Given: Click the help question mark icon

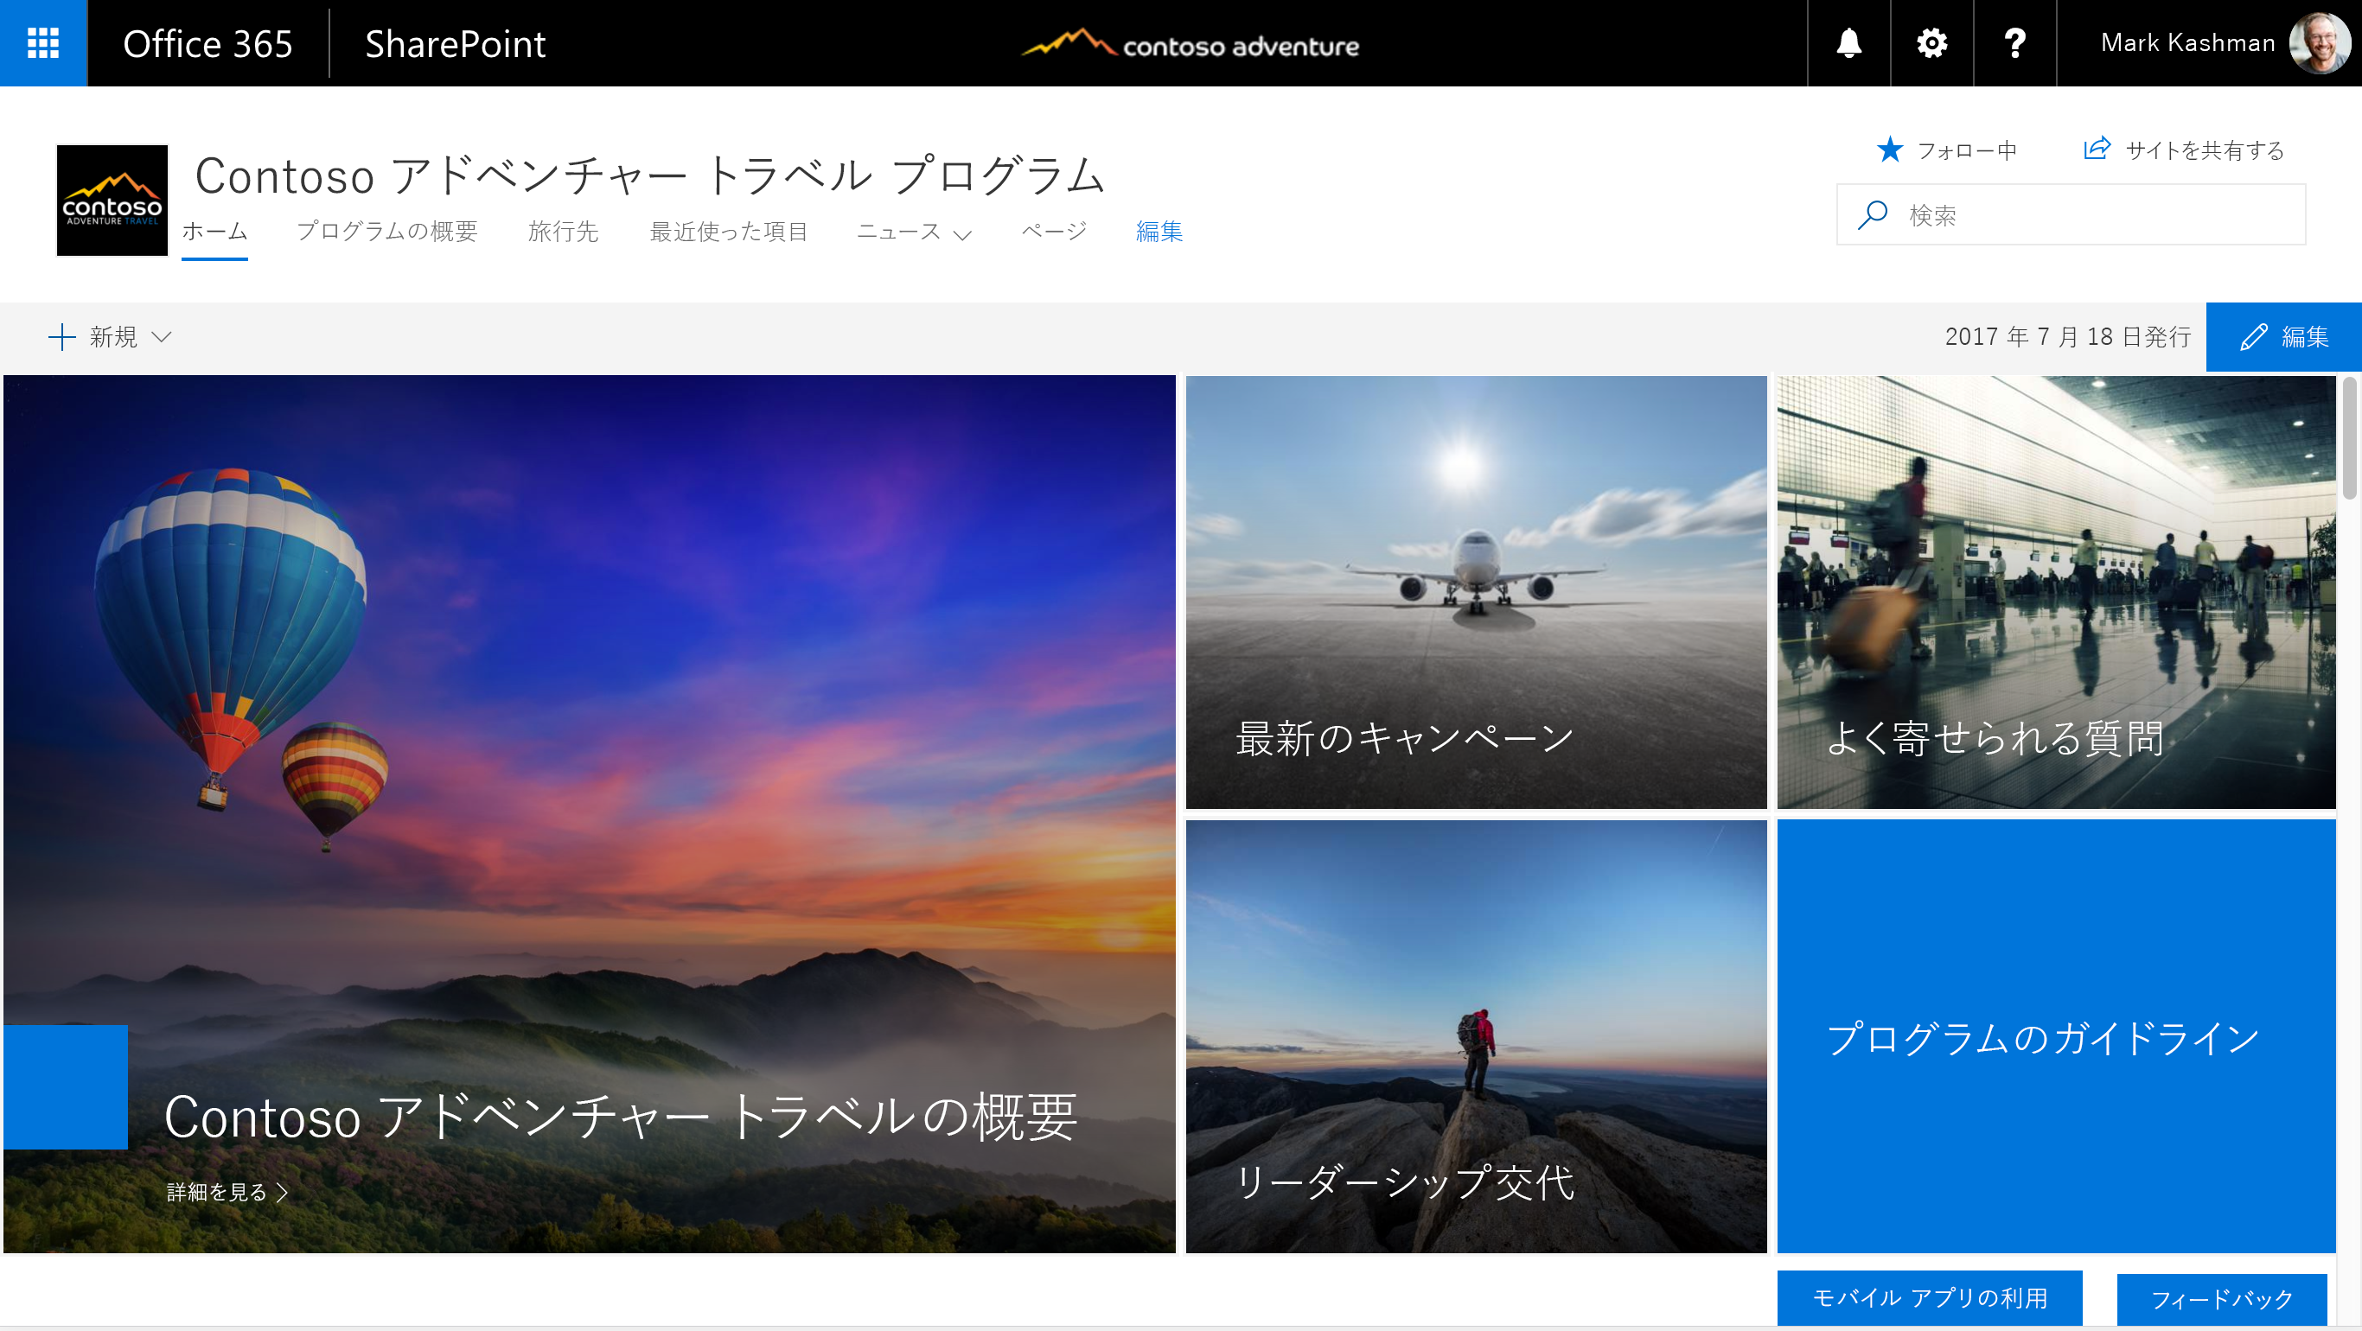Looking at the screenshot, I should pos(2016,44).
